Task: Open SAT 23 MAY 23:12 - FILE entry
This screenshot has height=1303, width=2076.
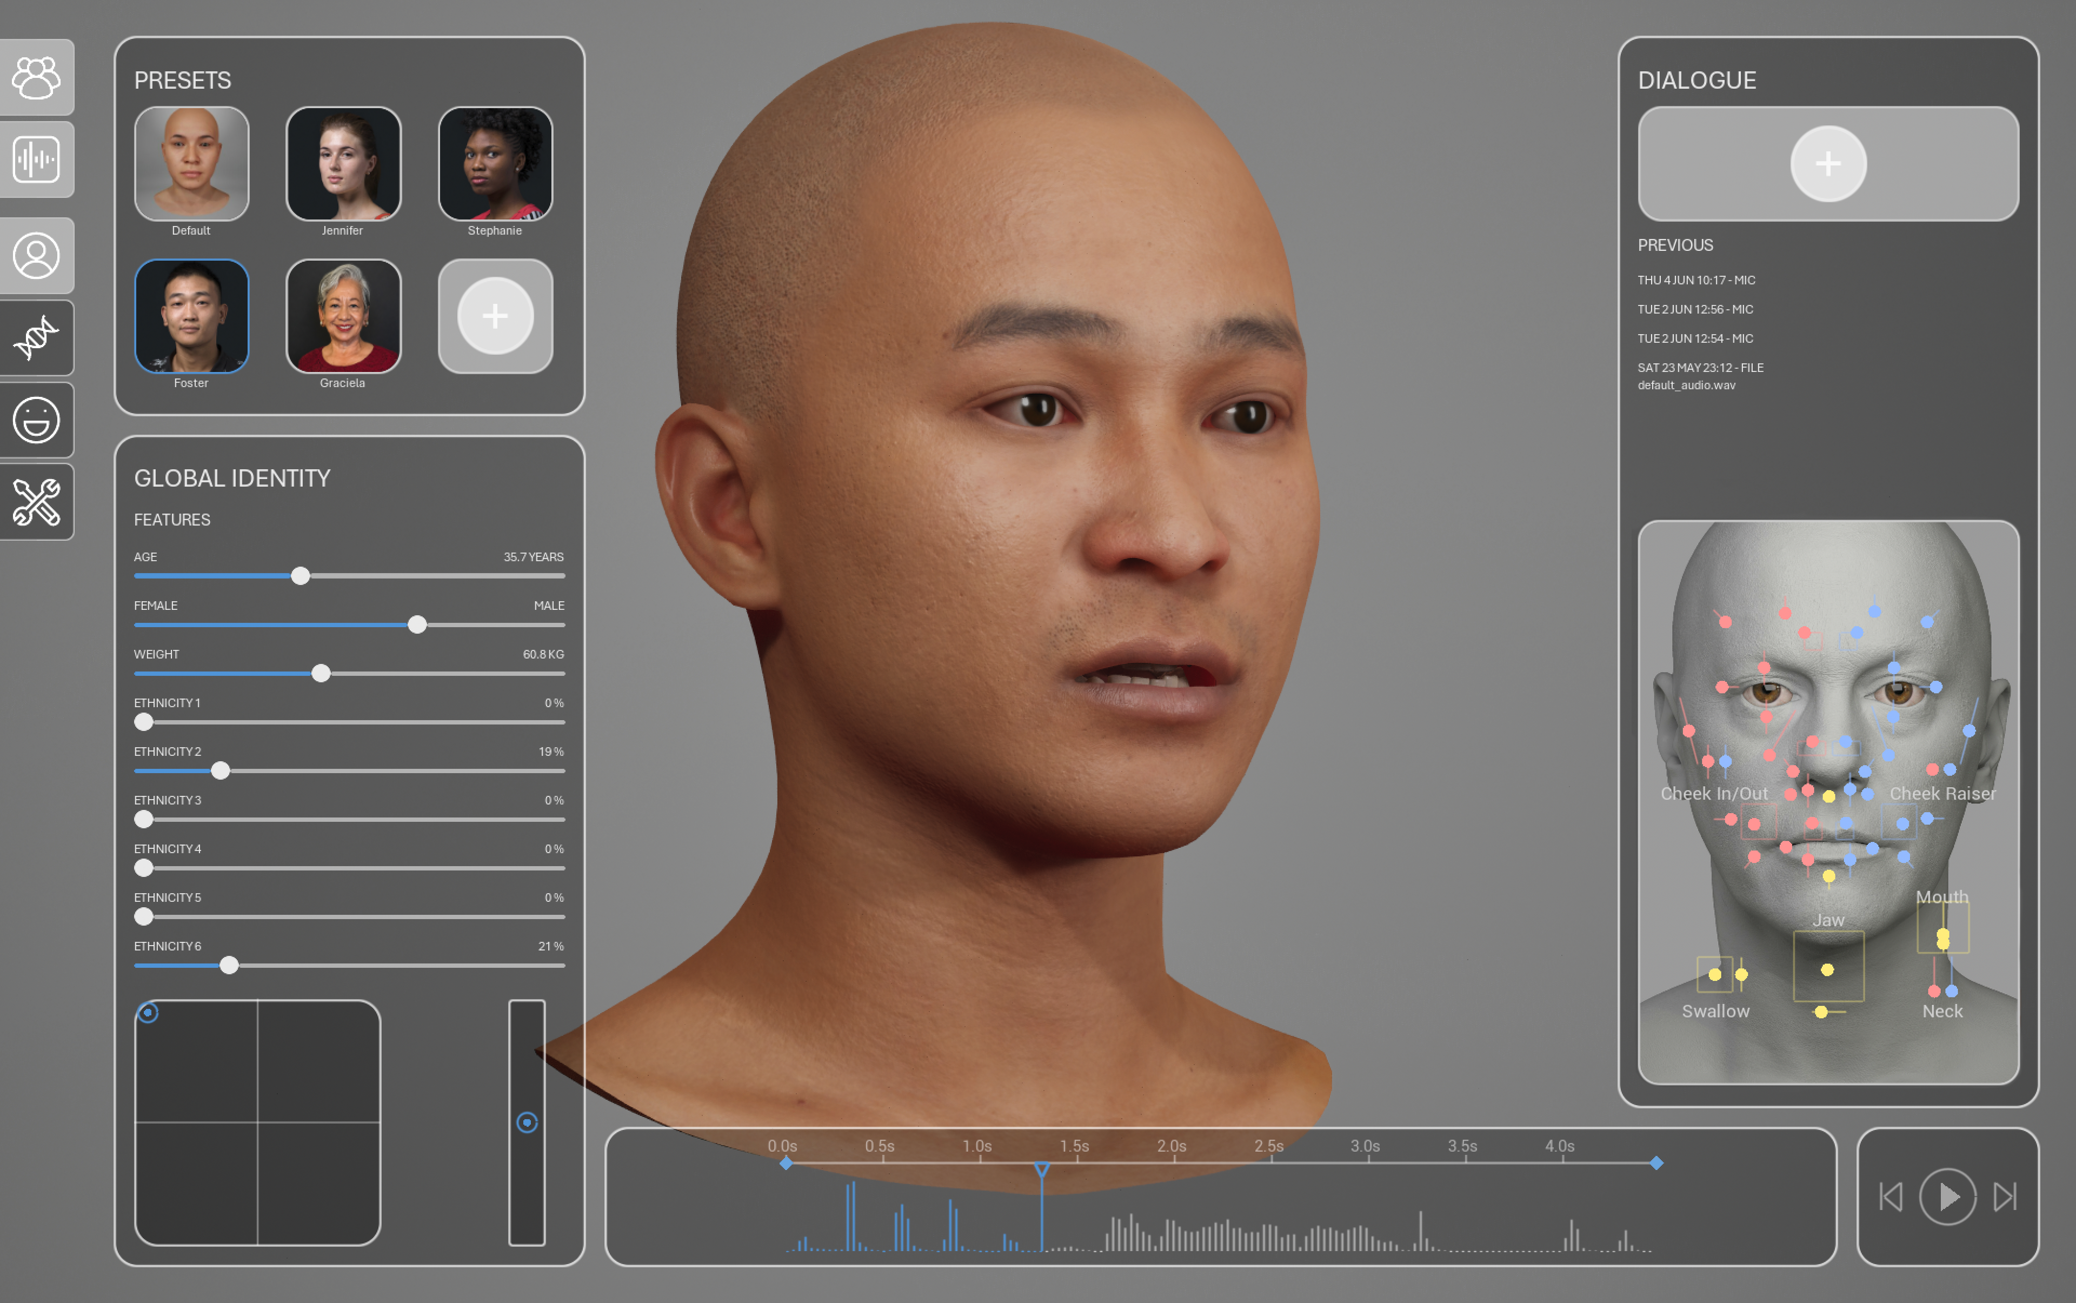Action: [1700, 368]
